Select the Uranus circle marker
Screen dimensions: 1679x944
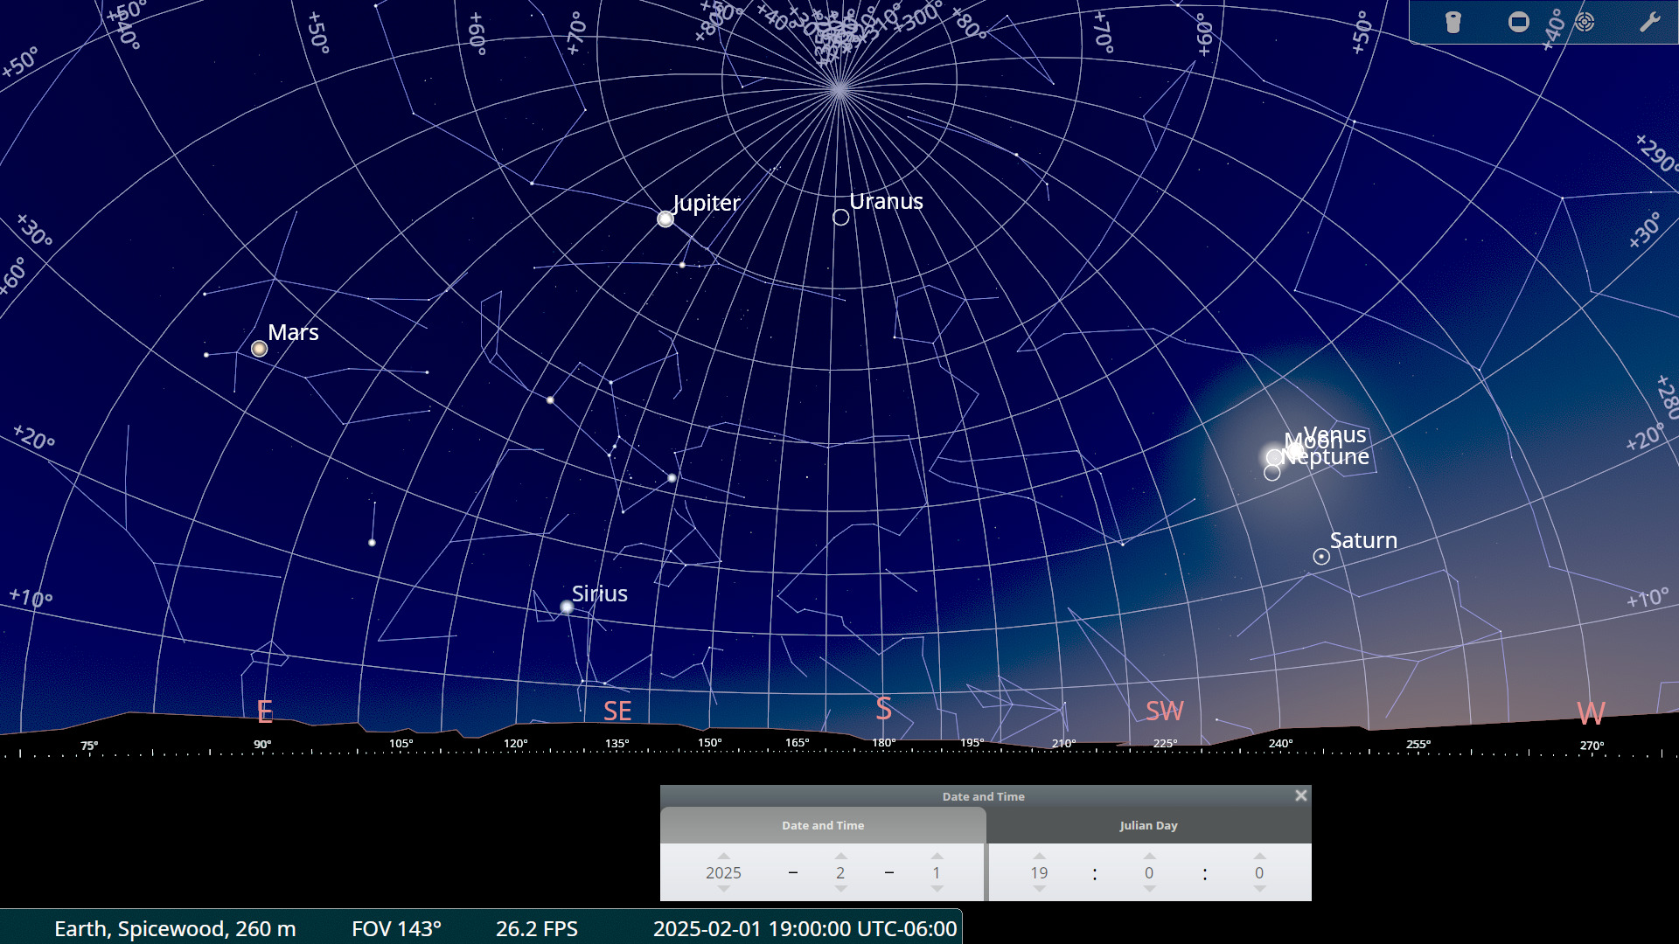point(840,217)
